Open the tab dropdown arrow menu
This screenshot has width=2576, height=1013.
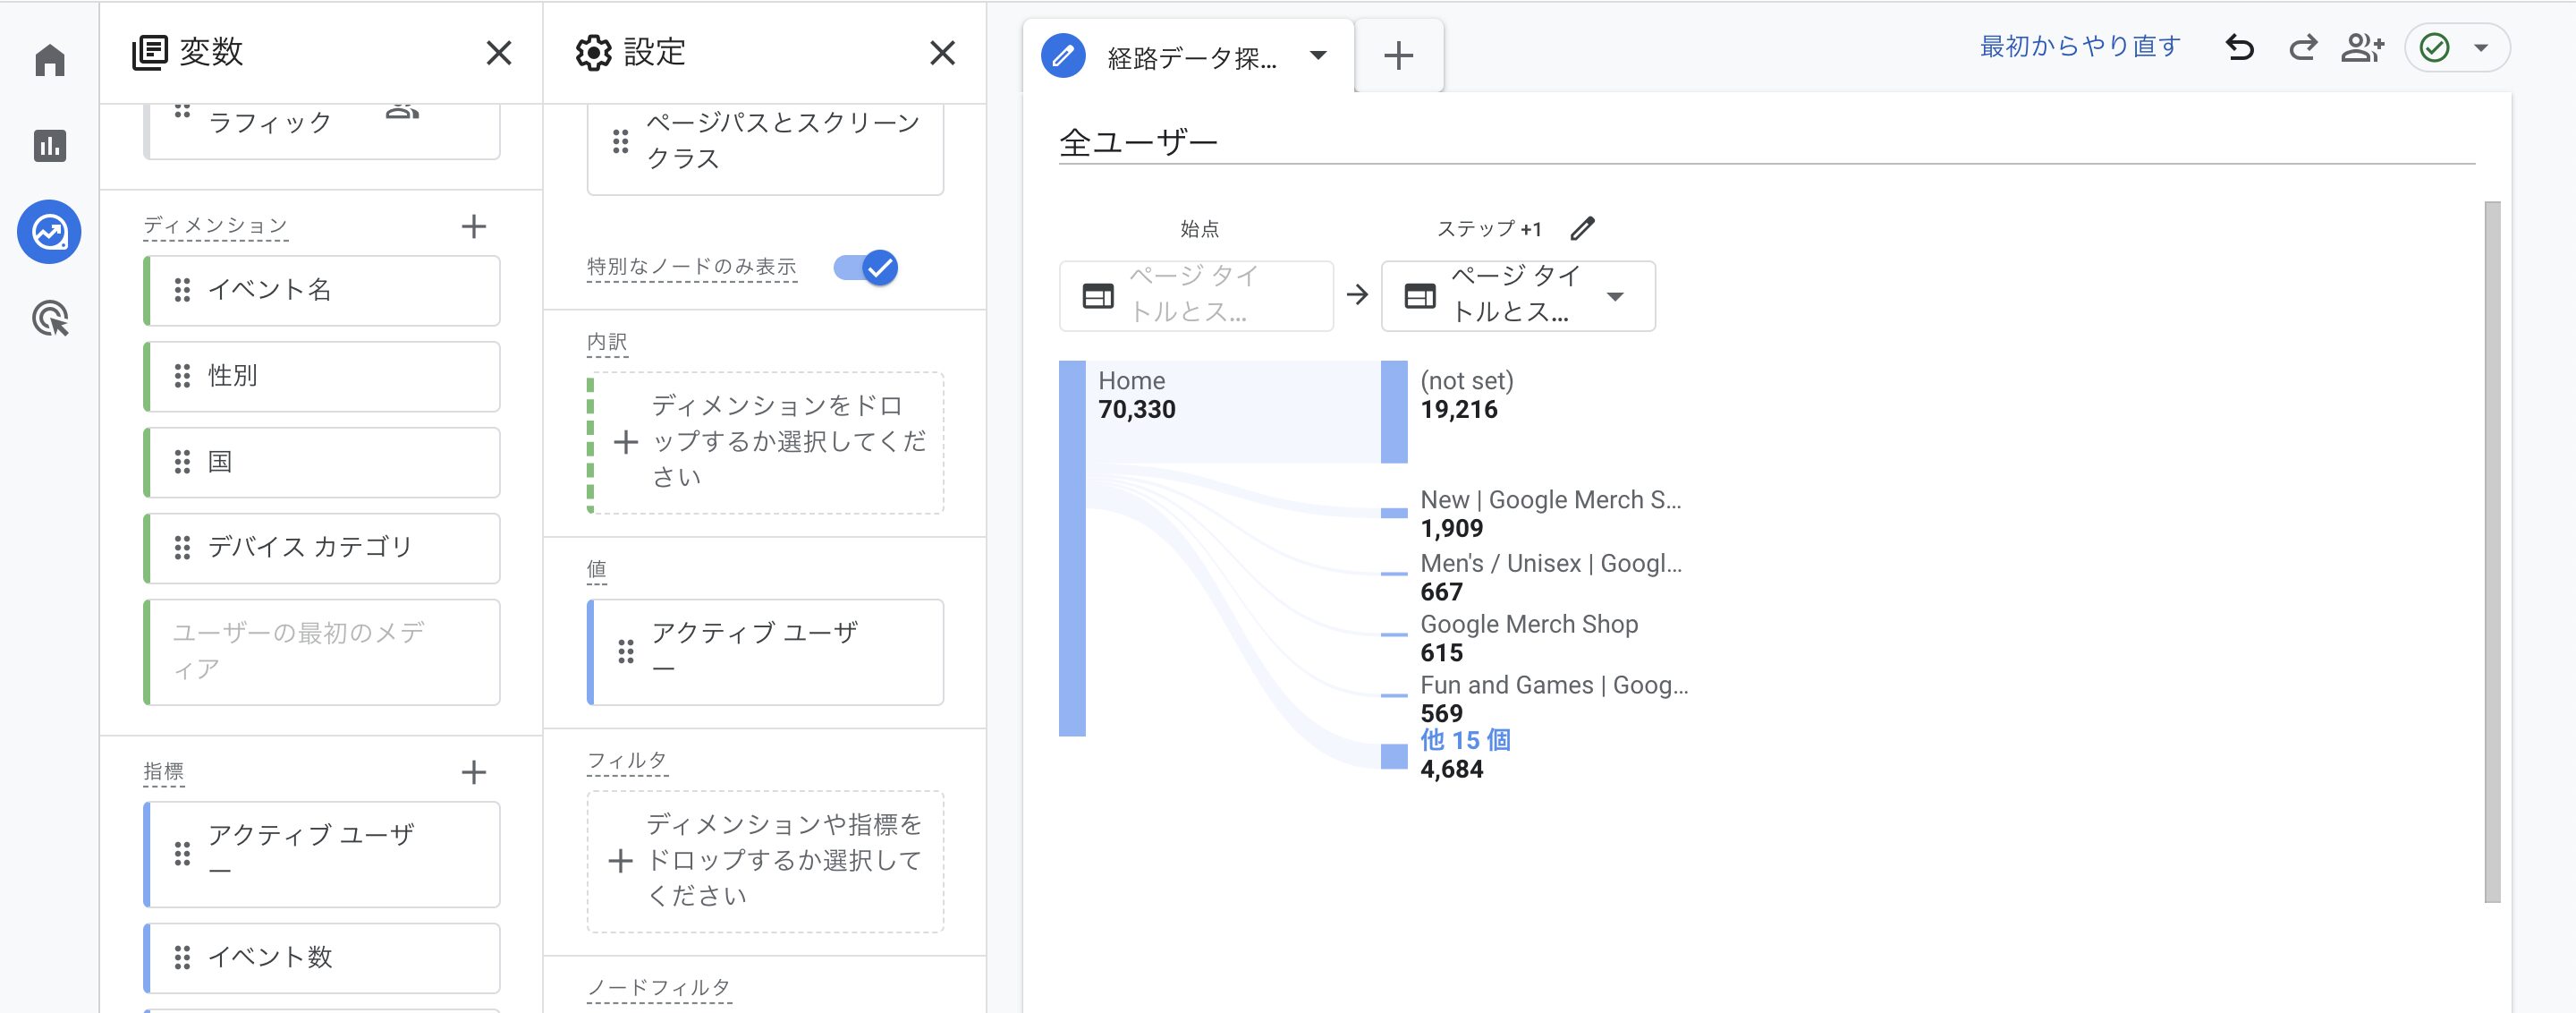1318,56
